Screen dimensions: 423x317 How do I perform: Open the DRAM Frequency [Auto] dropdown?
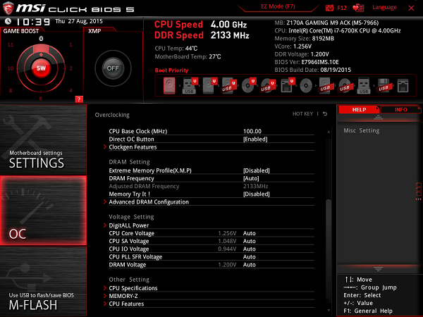[x=251, y=178]
